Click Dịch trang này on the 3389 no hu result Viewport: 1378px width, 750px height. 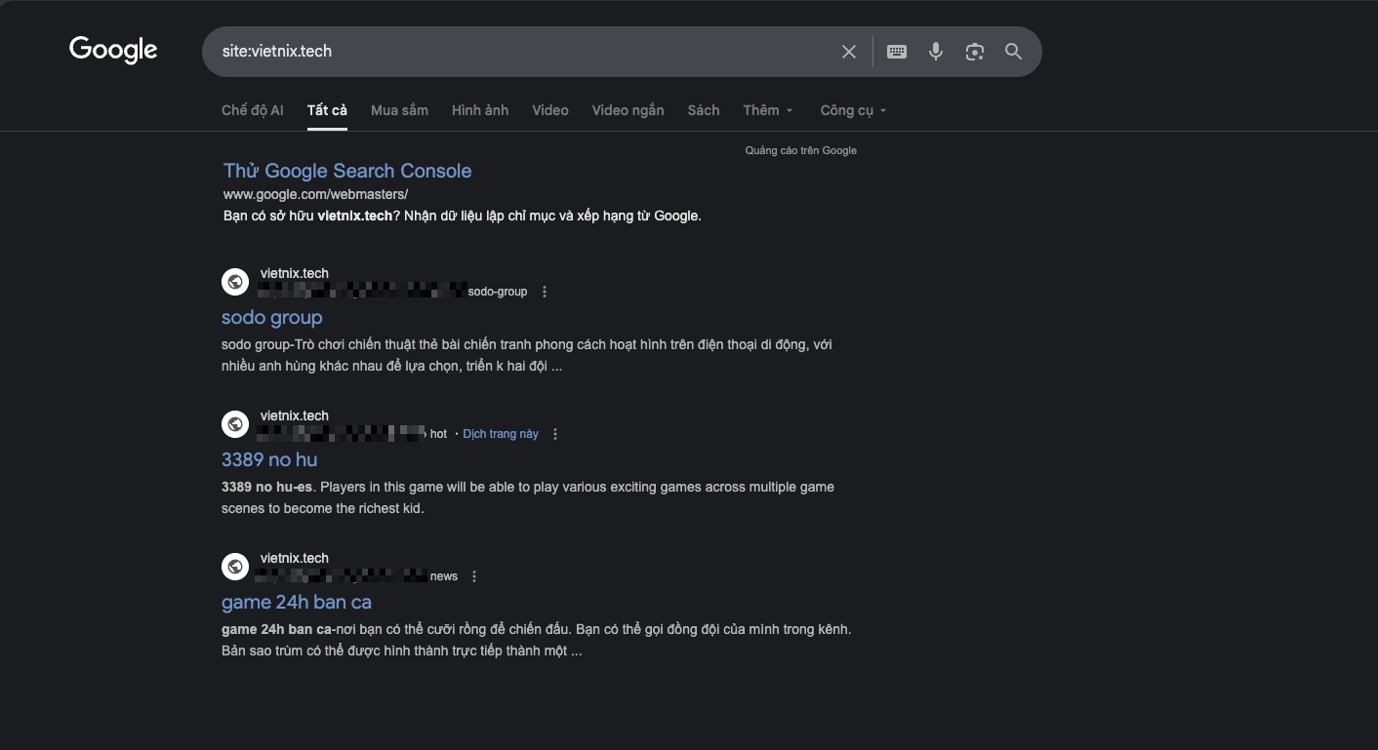coord(500,433)
